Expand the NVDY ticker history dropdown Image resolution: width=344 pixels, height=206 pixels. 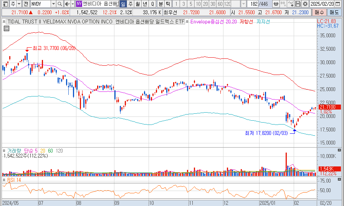(x=53, y=4)
